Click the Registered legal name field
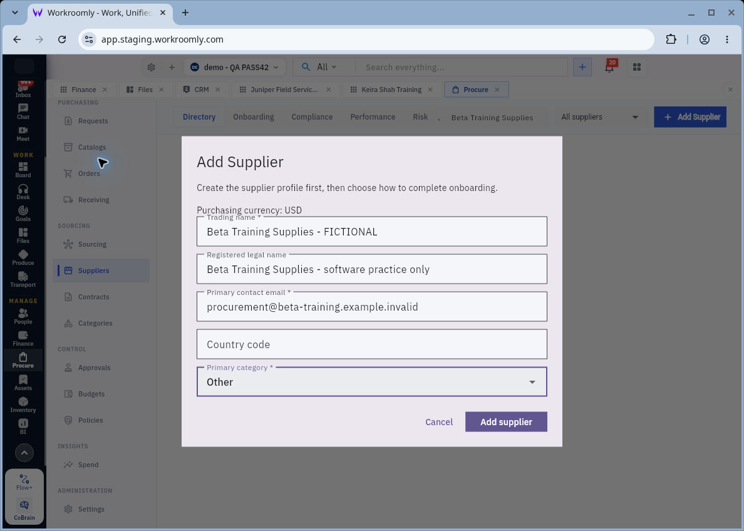The height and width of the screenshot is (531, 744). pos(372,269)
